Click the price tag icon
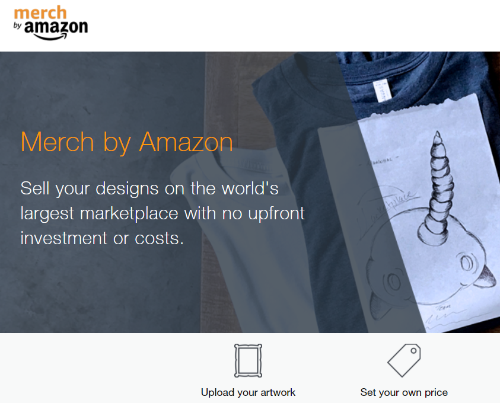Viewport: 500px width, 403px height. pyautogui.click(x=404, y=360)
